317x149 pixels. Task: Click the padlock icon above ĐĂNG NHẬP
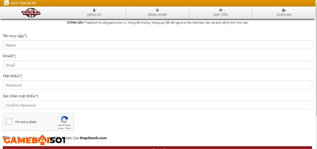point(157,10)
